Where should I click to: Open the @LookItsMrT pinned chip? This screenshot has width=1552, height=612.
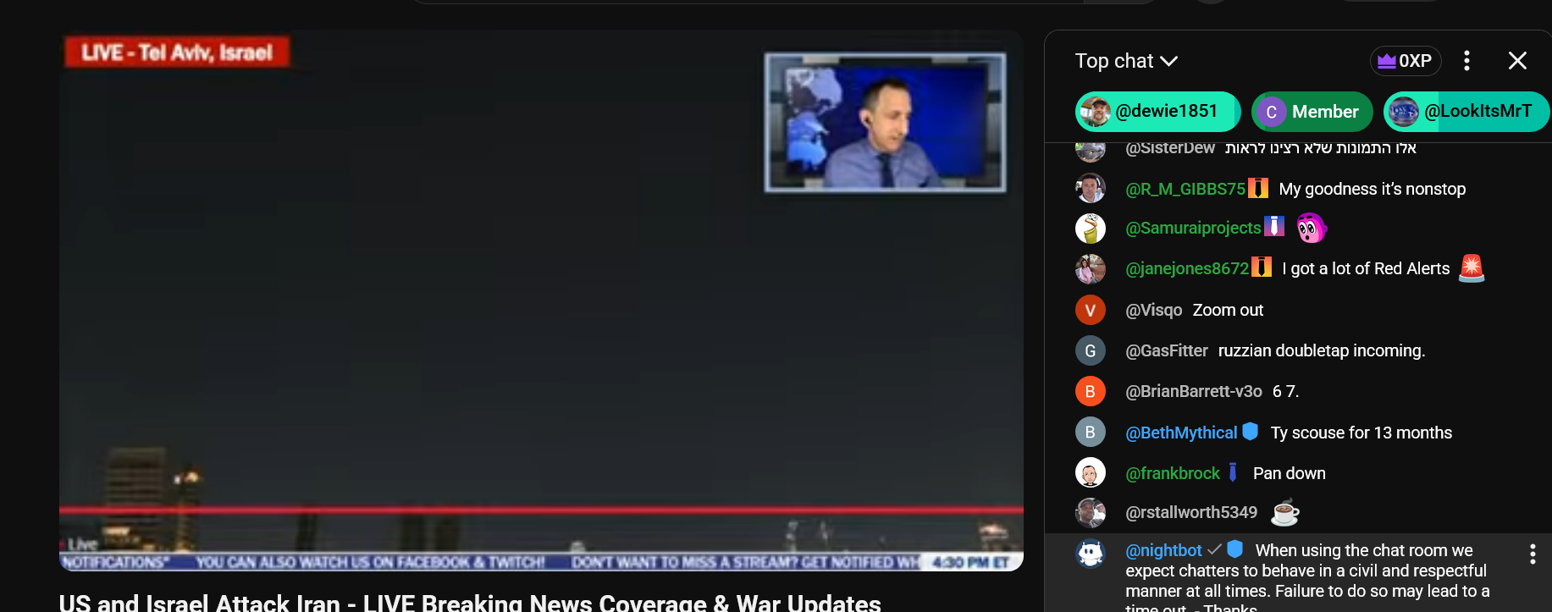[x=1466, y=112]
